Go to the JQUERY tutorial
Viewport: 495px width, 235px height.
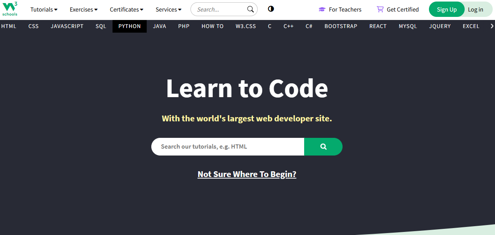click(440, 26)
